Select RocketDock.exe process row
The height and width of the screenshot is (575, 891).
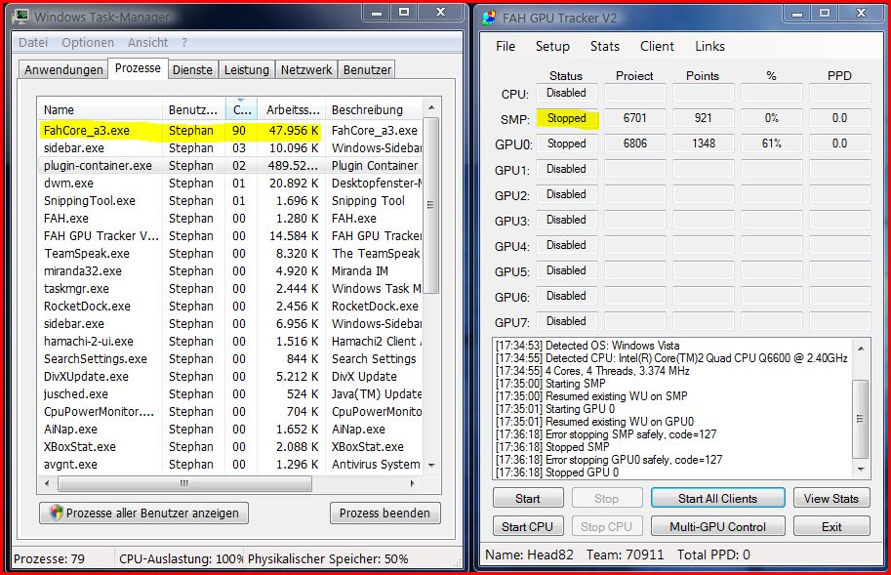[230, 307]
